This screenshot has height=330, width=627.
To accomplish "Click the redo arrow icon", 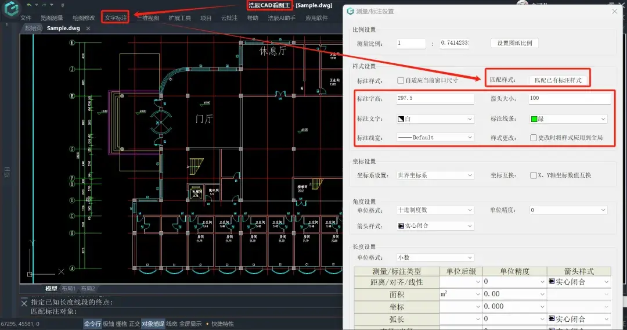I will [x=44, y=5].
